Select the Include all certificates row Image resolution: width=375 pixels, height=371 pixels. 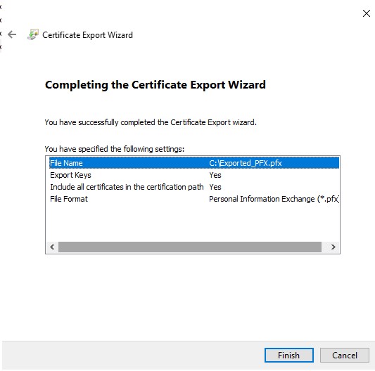pos(194,187)
